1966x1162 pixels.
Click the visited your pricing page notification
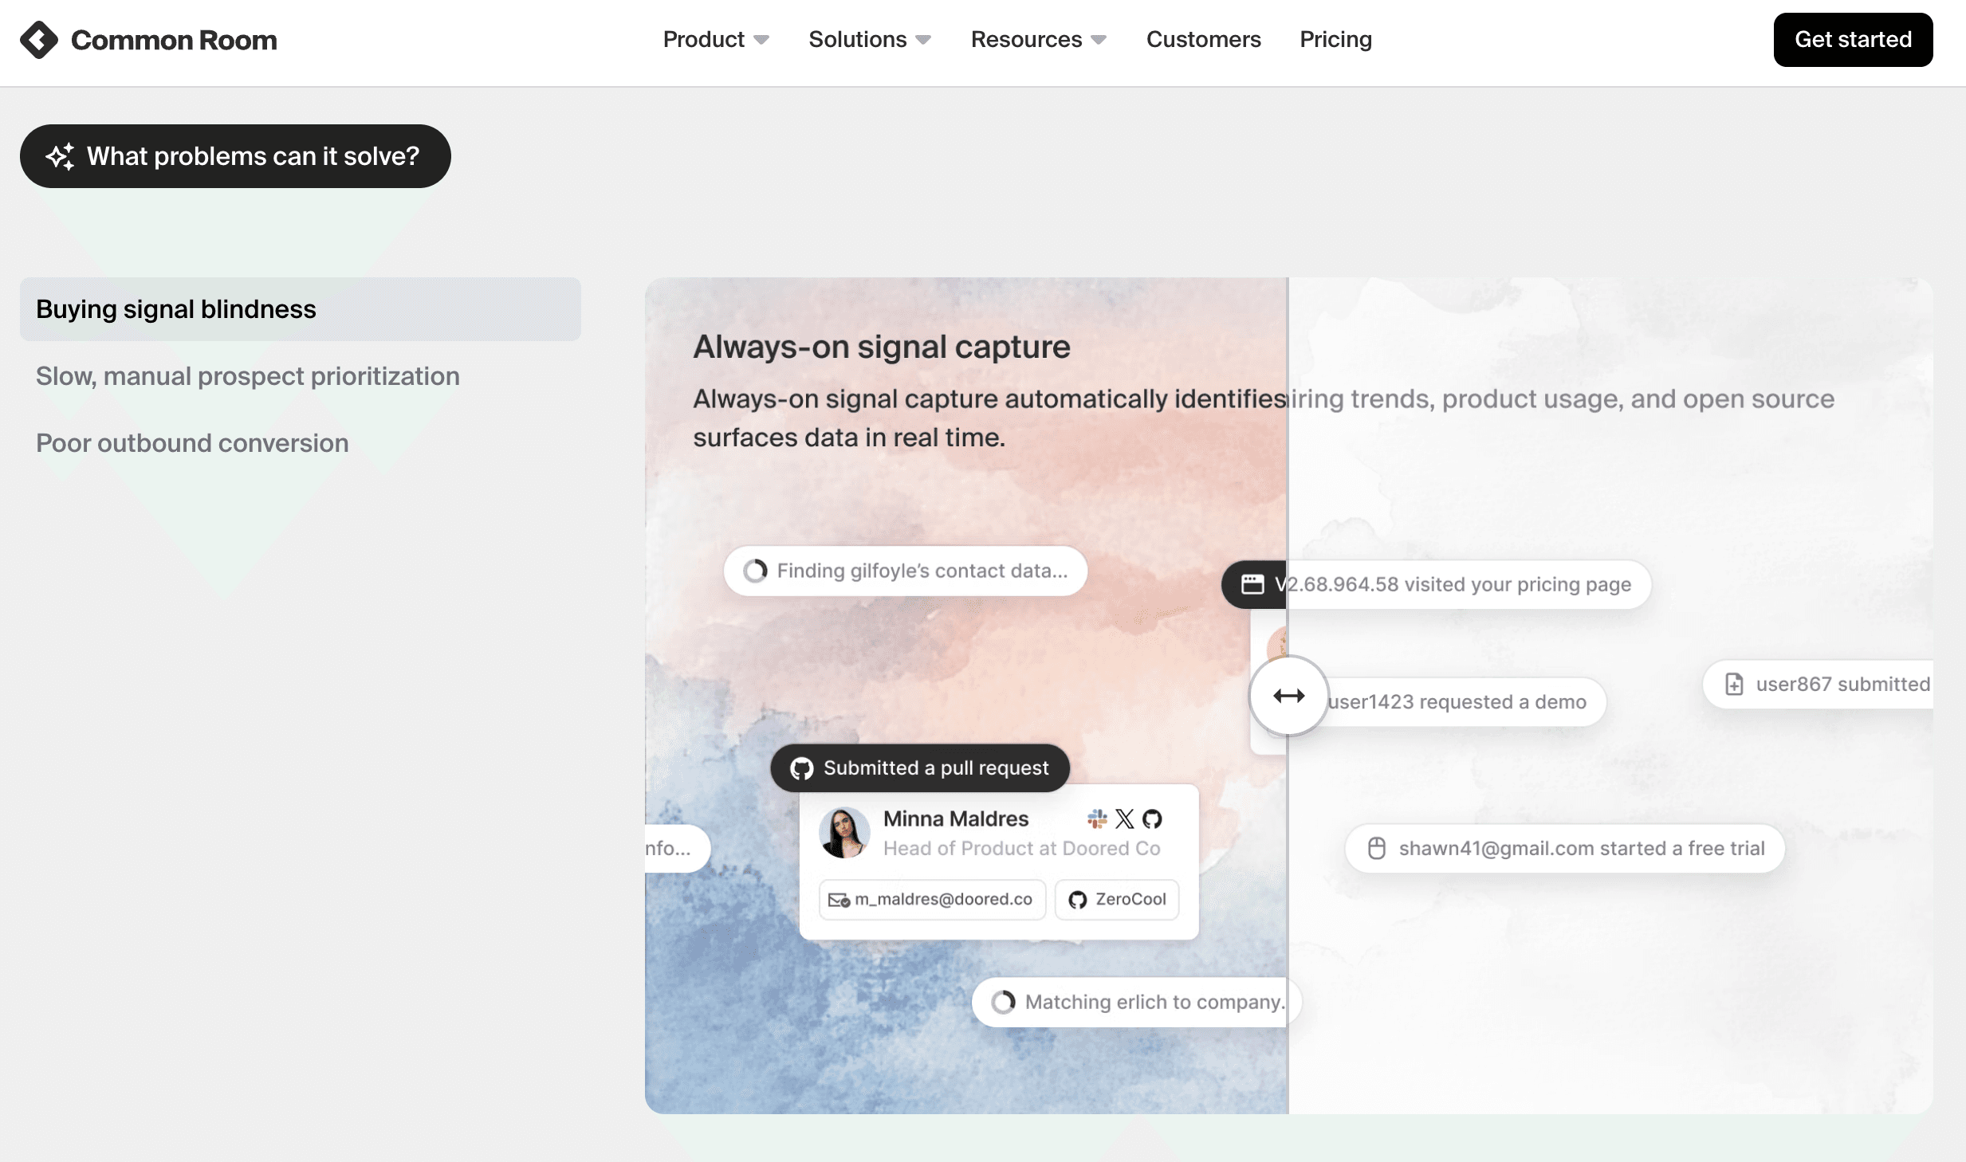click(1436, 584)
